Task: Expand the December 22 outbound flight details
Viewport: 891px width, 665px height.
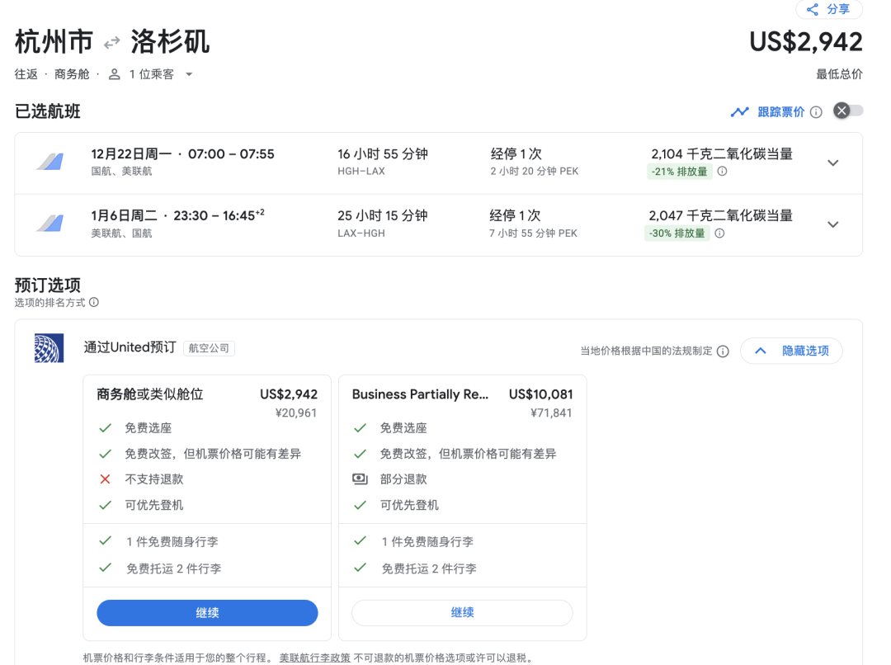Action: click(832, 163)
